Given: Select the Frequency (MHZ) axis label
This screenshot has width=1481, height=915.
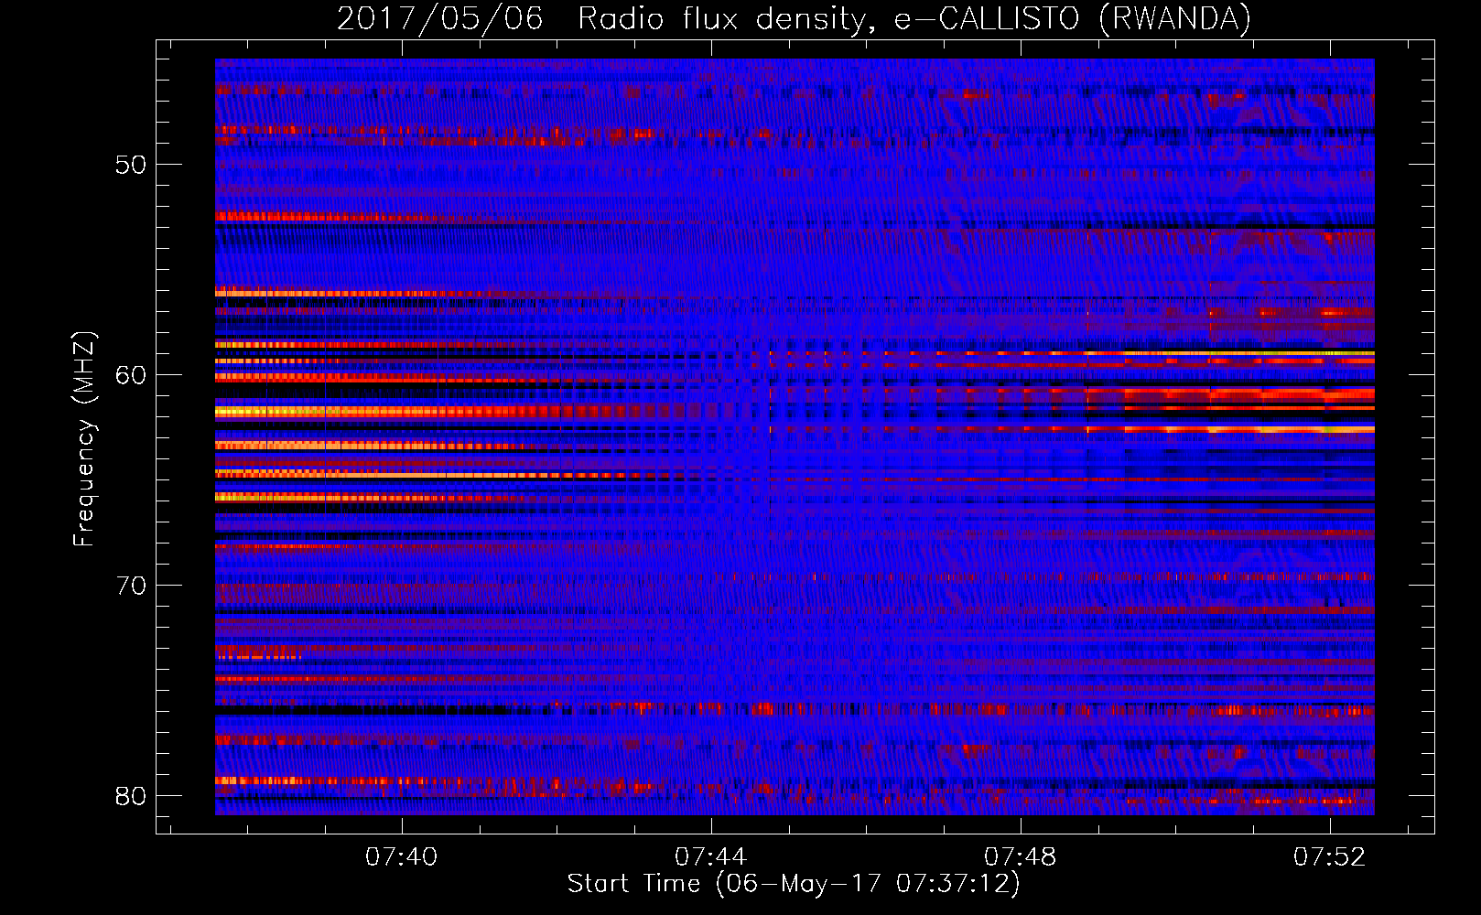Looking at the screenshot, I should 83,439.
